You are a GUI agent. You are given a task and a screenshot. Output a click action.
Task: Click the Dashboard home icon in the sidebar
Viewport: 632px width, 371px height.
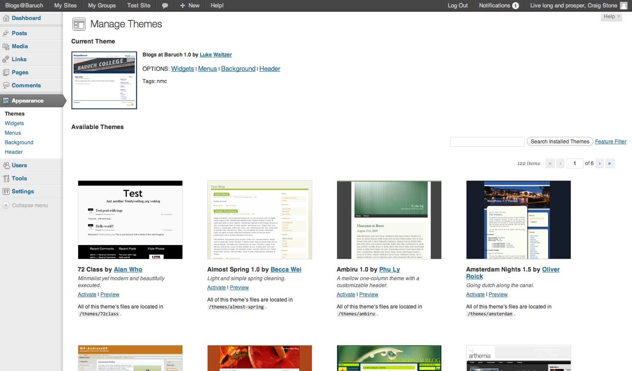click(6, 18)
